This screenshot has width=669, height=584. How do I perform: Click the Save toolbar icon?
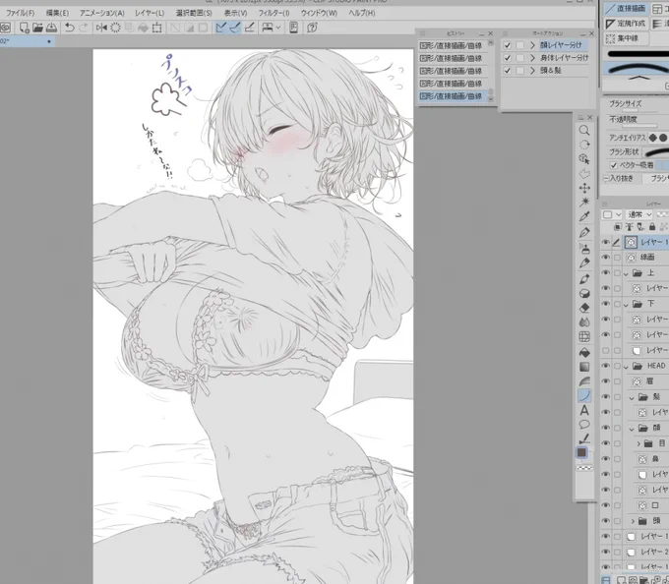51,28
